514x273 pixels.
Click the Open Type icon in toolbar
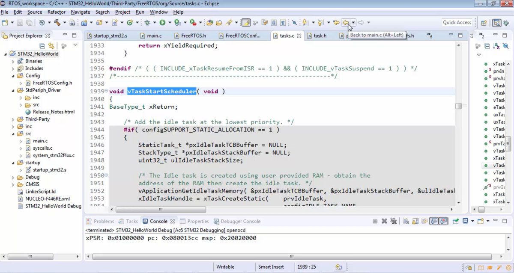(210, 23)
